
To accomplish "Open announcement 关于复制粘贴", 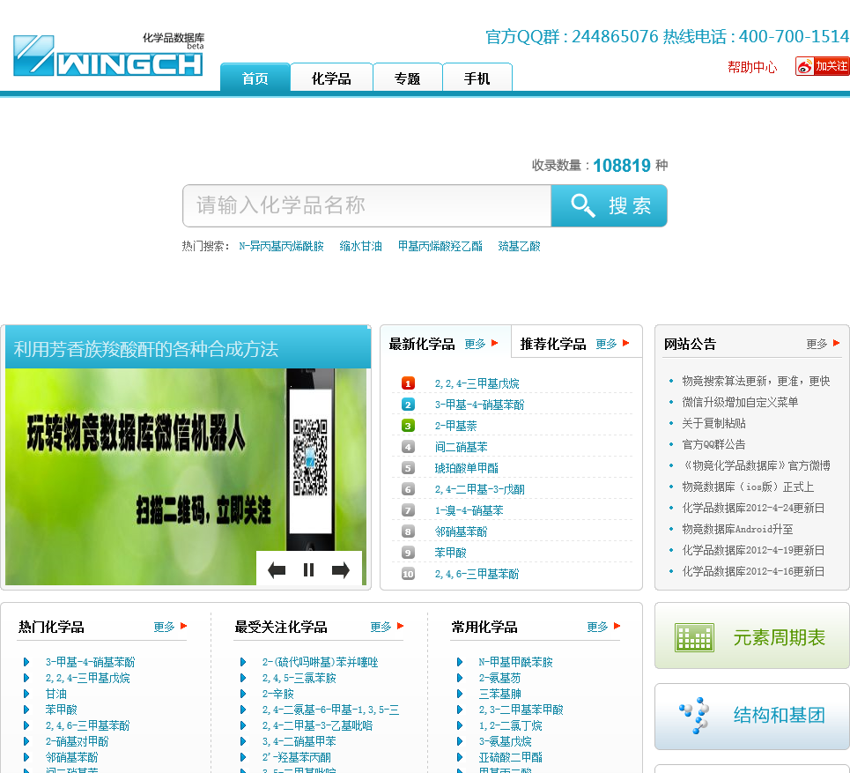I will coord(713,423).
